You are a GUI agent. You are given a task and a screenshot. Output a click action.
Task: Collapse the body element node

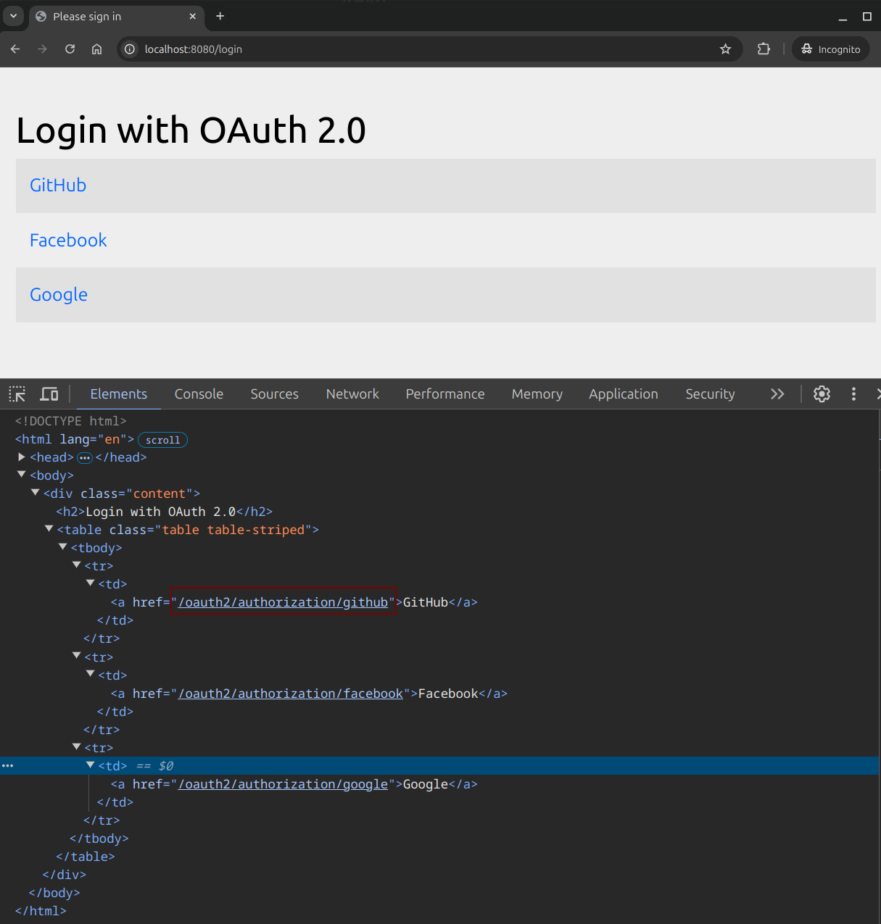[22, 475]
